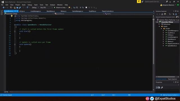Click the Properties panel Alphabetical sort icon
The image size is (180, 101).
pyautogui.click(x=159, y=88)
